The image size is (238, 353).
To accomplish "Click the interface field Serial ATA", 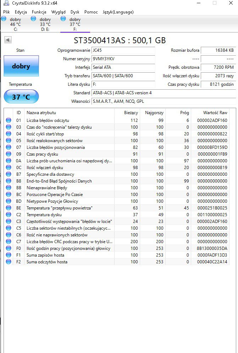I will (x=123, y=67).
